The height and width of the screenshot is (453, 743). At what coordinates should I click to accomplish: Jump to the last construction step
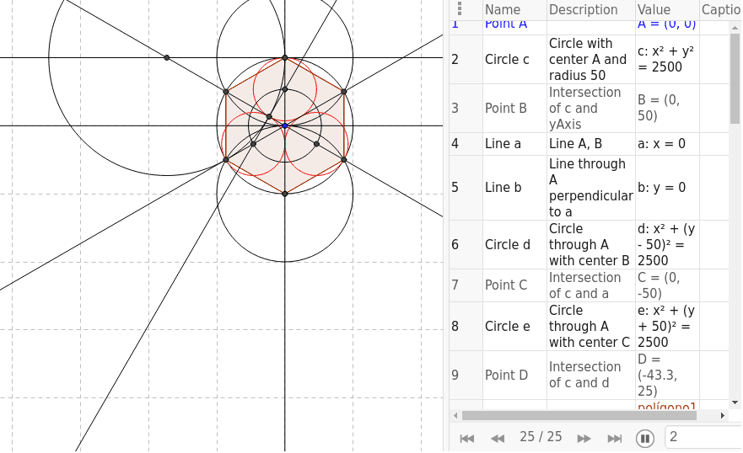click(615, 439)
